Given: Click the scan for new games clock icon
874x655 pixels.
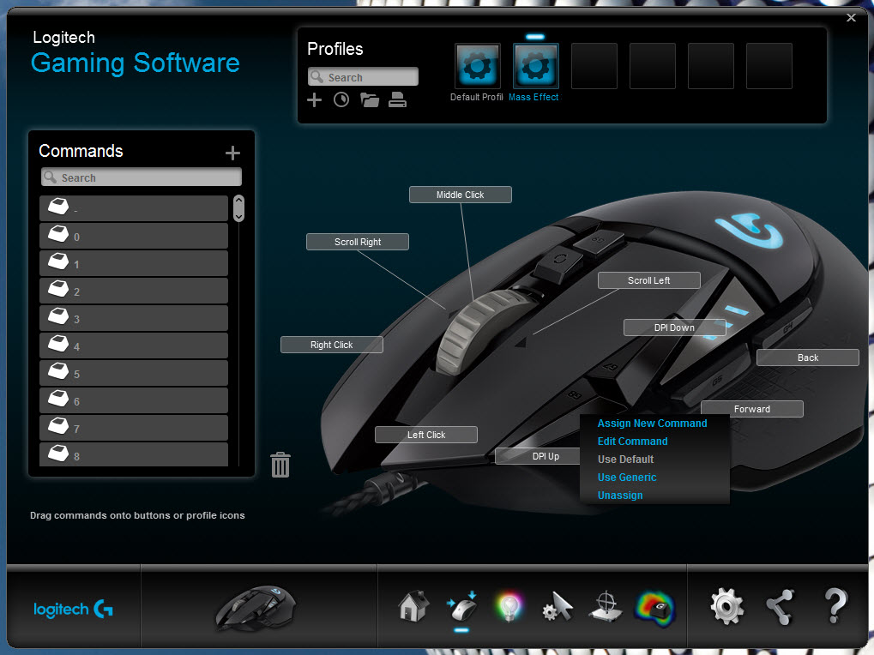Looking at the screenshot, I should pyautogui.click(x=341, y=100).
